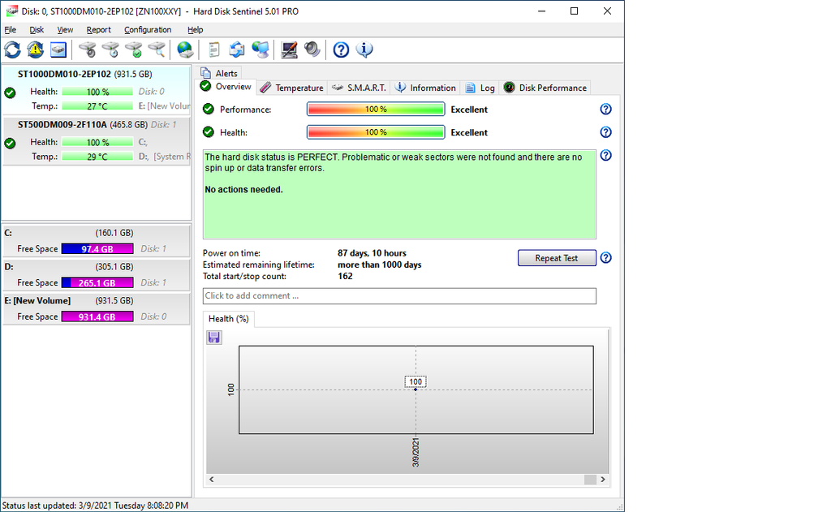The image size is (831, 512).
Task: Open the Report menu
Action: tap(98, 30)
